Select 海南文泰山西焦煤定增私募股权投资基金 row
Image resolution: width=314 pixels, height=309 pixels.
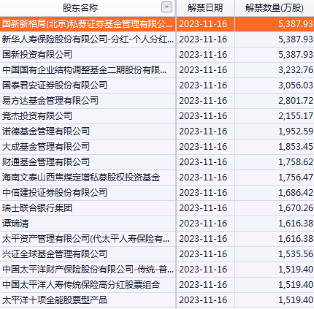[x=157, y=178]
